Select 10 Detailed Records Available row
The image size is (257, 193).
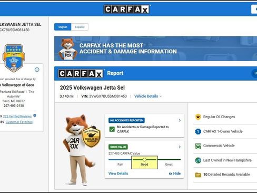click(225, 175)
